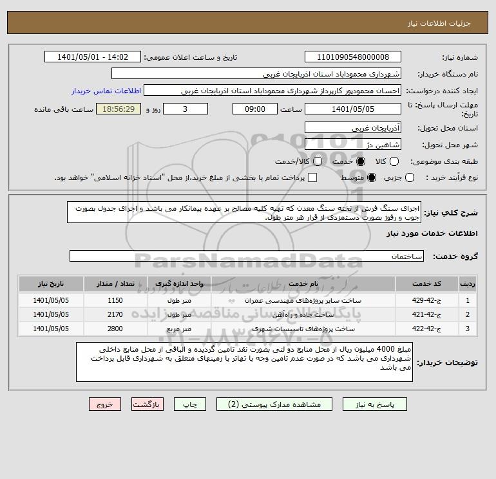The width and height of the screenshot is (496, 479).
Task: Select the خدمت radio button
Action: coord(361,161)
